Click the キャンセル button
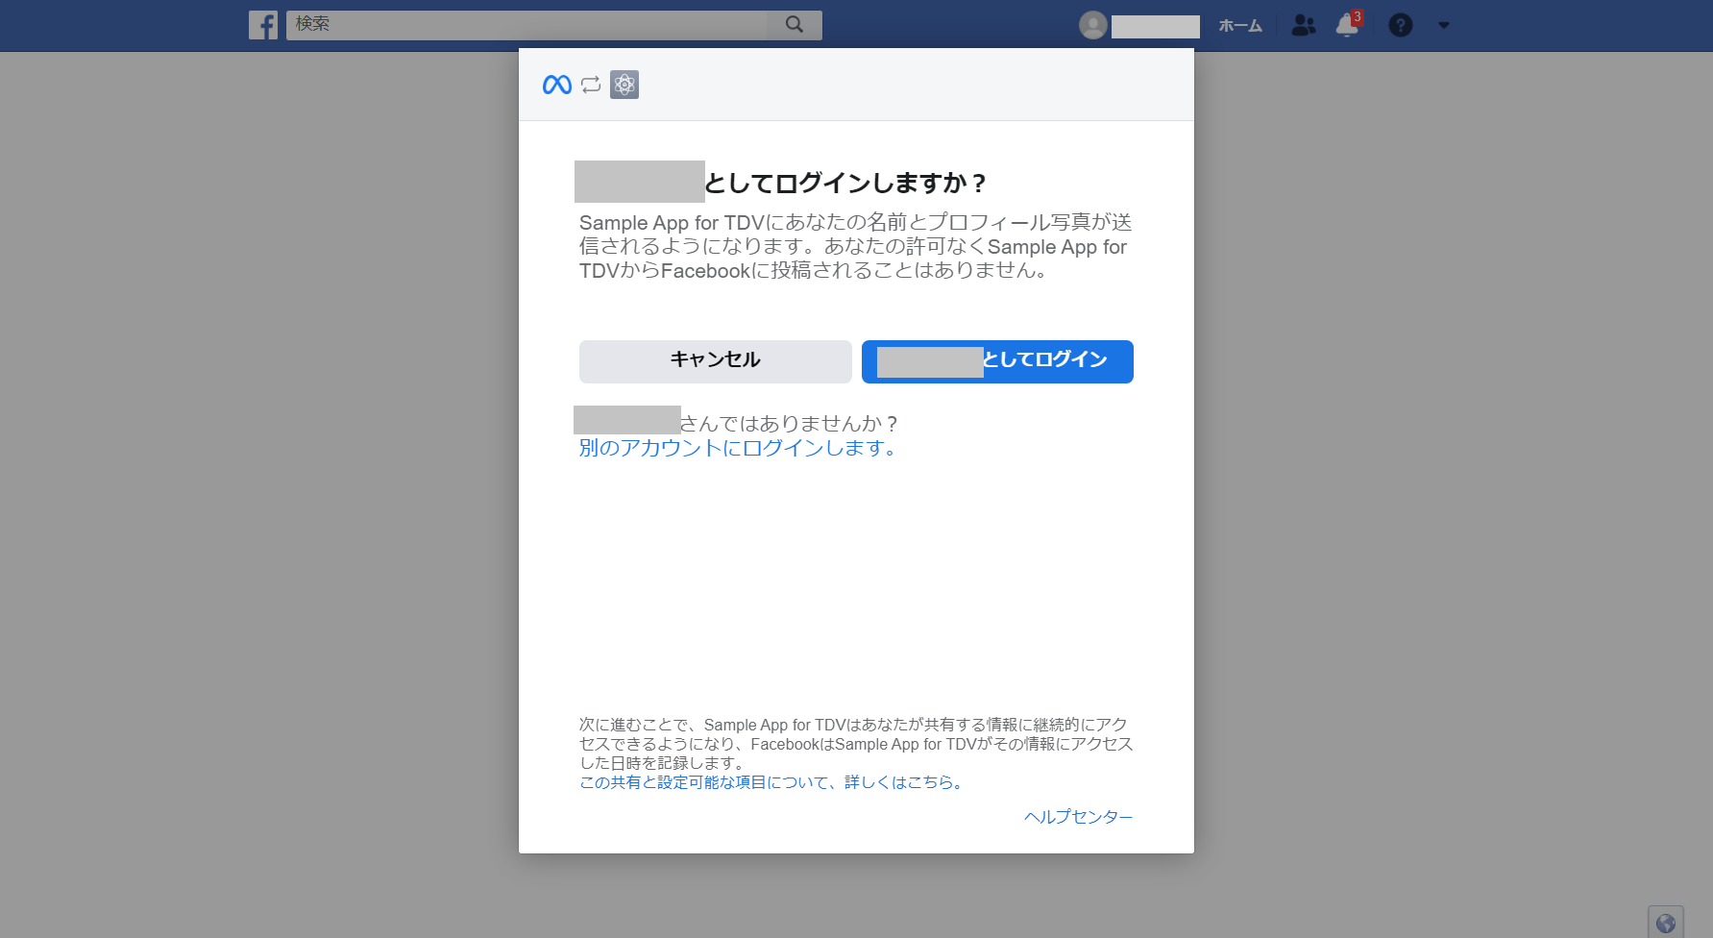 (716, 361)
